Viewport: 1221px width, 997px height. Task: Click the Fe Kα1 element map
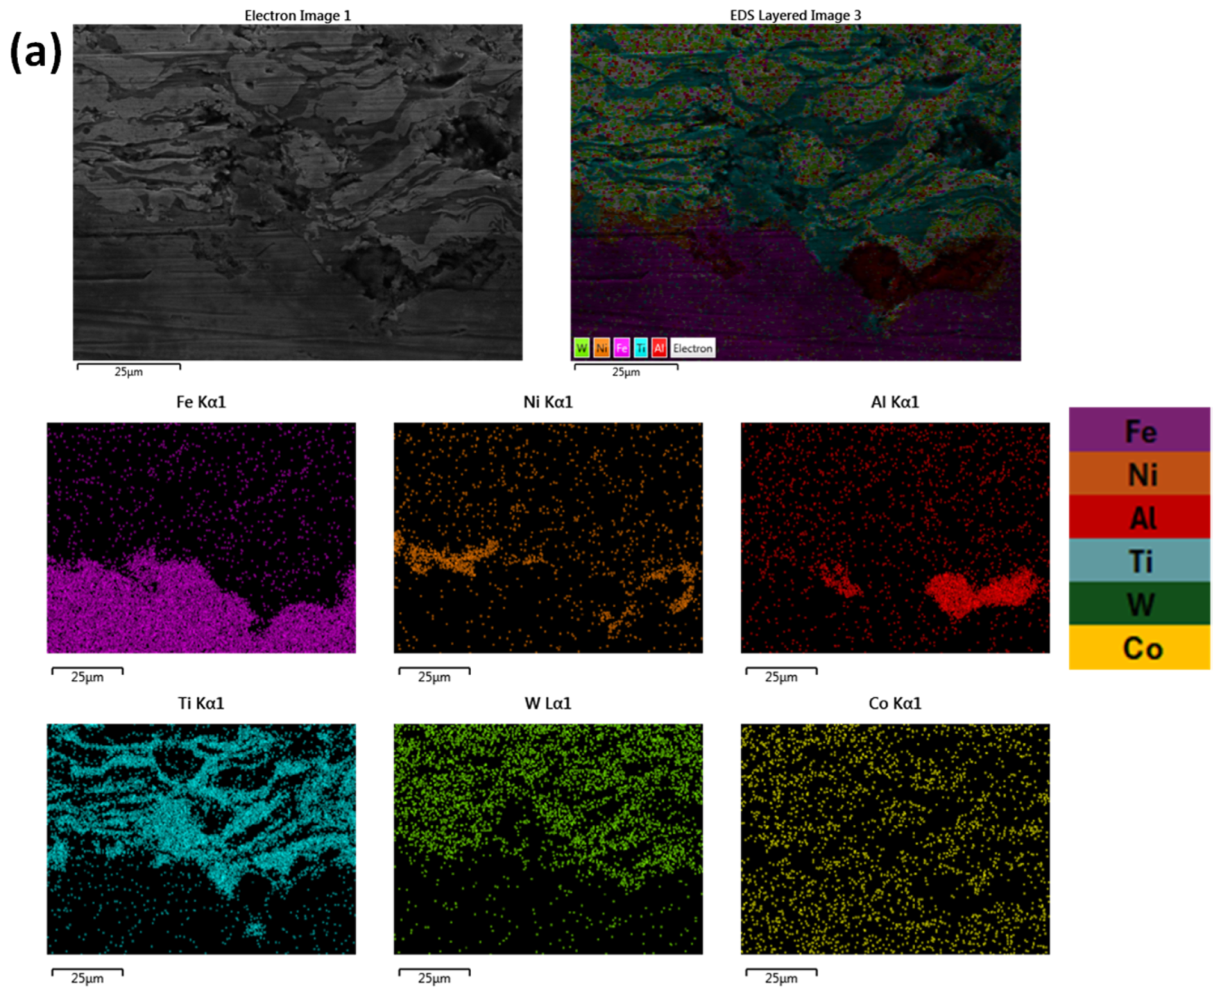coord(201,538)
